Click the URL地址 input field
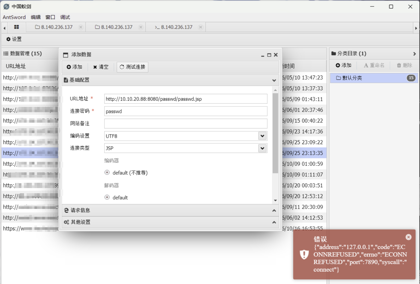Image resolution: width=420 pixels, height=284 pixels. pyautogui.click(x=186, y=99)
